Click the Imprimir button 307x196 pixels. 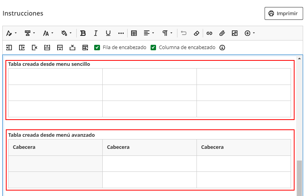tap(284, 13)
